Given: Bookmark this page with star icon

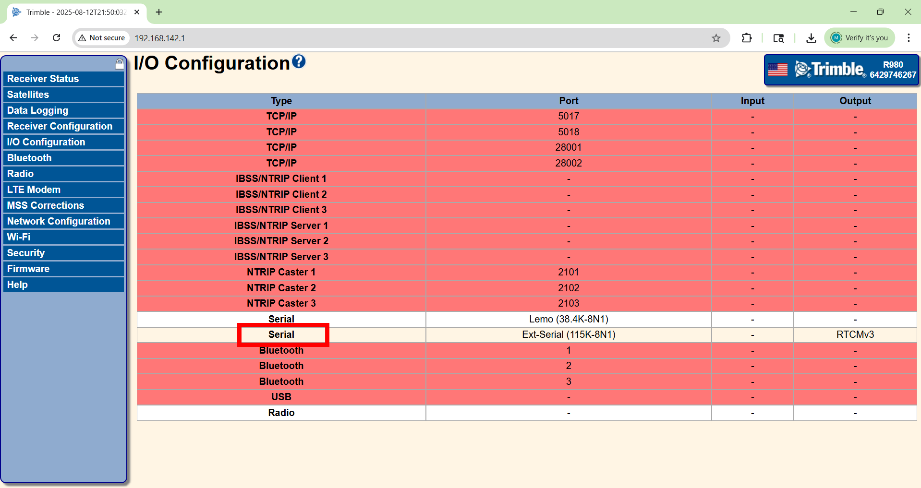Looking at the screenshot, I should [716, 38].
